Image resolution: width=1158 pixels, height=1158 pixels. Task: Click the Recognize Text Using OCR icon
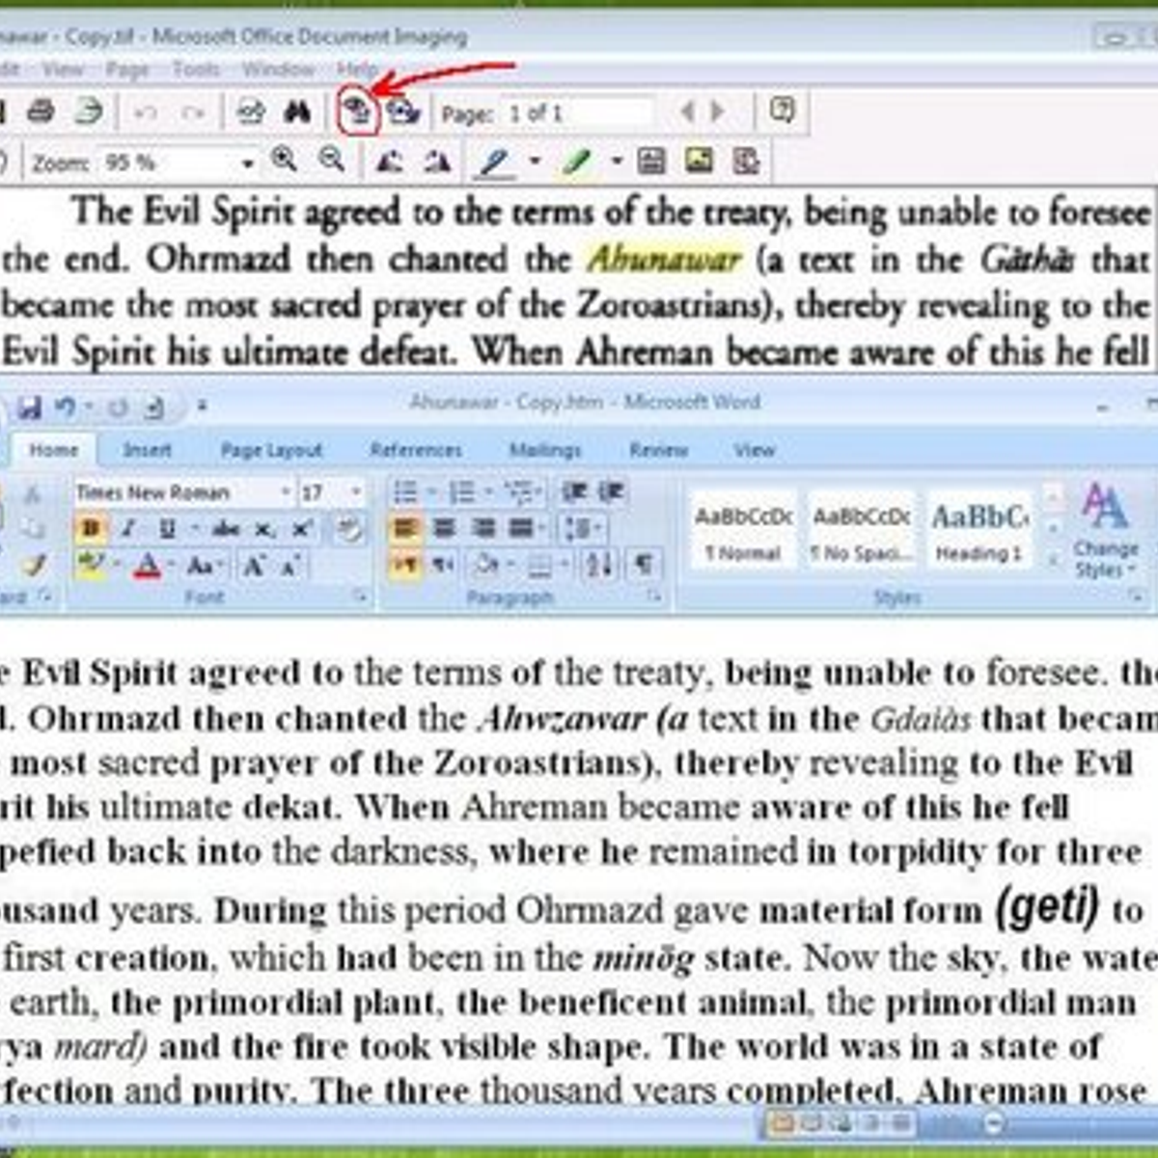(358, 113)
